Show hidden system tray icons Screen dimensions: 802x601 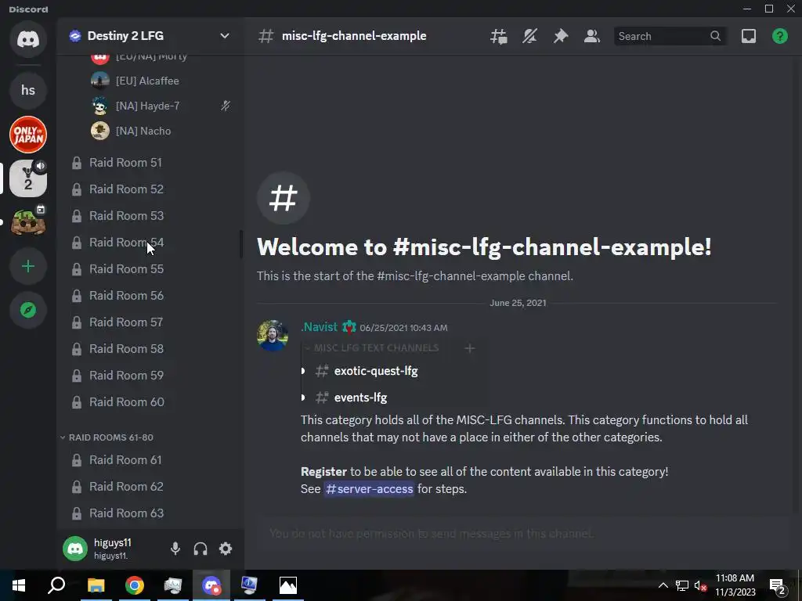(663, 585)
